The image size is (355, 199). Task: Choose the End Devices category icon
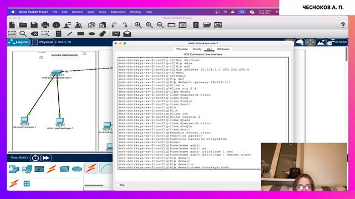click(27, 169)
